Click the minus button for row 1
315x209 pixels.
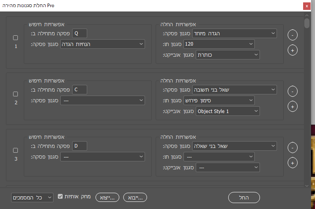[x=292, y=35]
